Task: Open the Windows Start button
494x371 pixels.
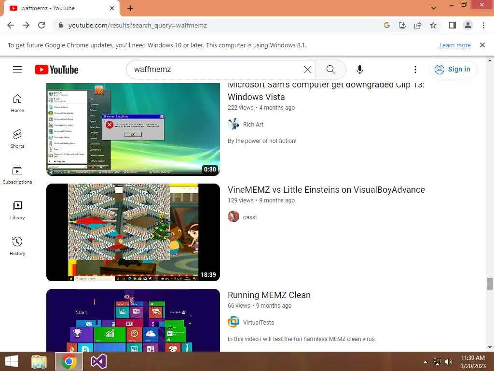Action: point(12,361)
